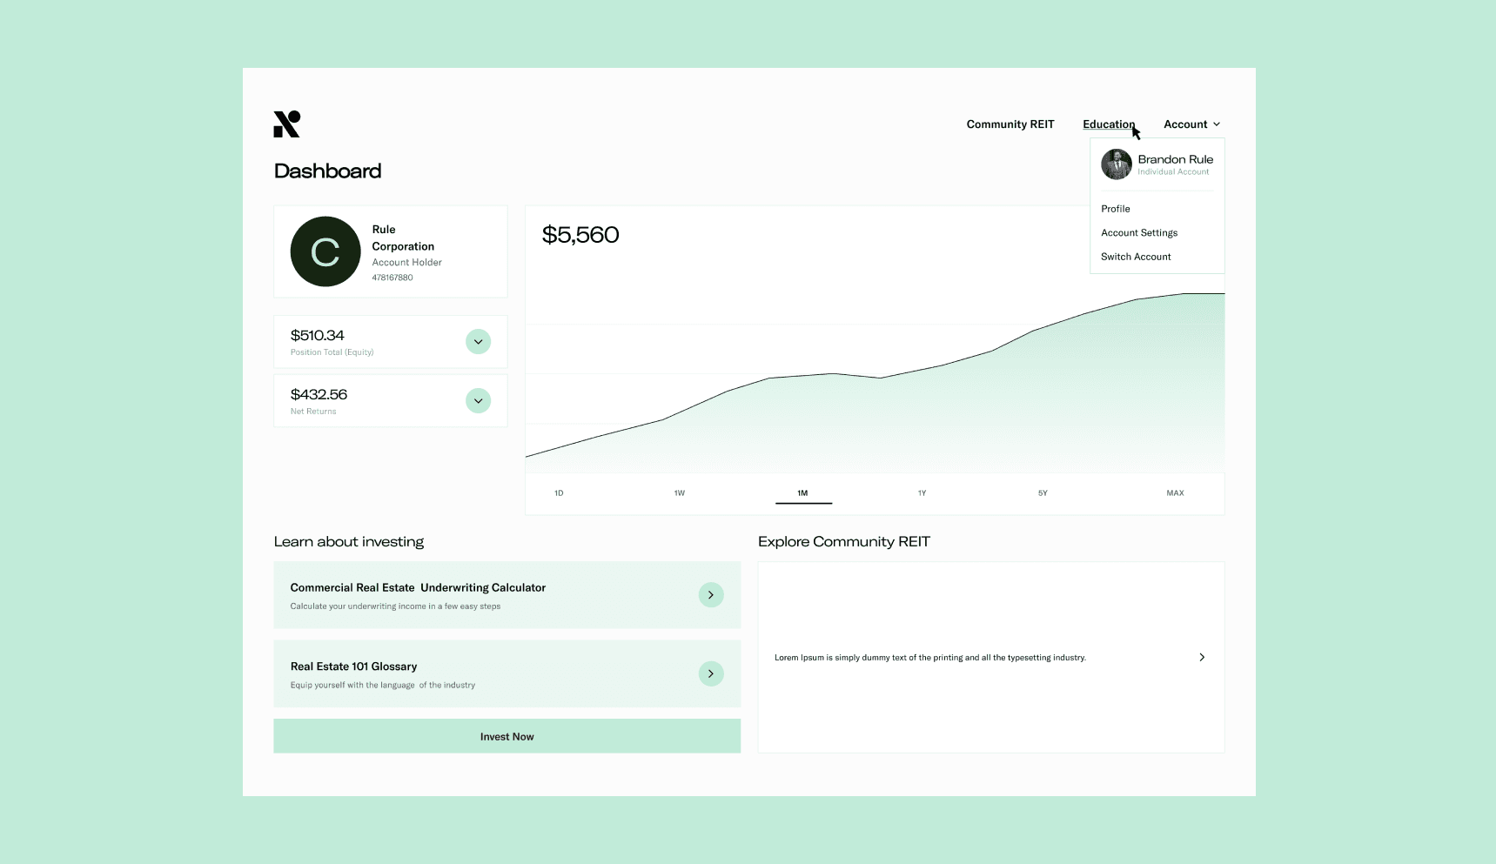
Task: Open the Community REIT nav link
Action: click(1010, 124)
